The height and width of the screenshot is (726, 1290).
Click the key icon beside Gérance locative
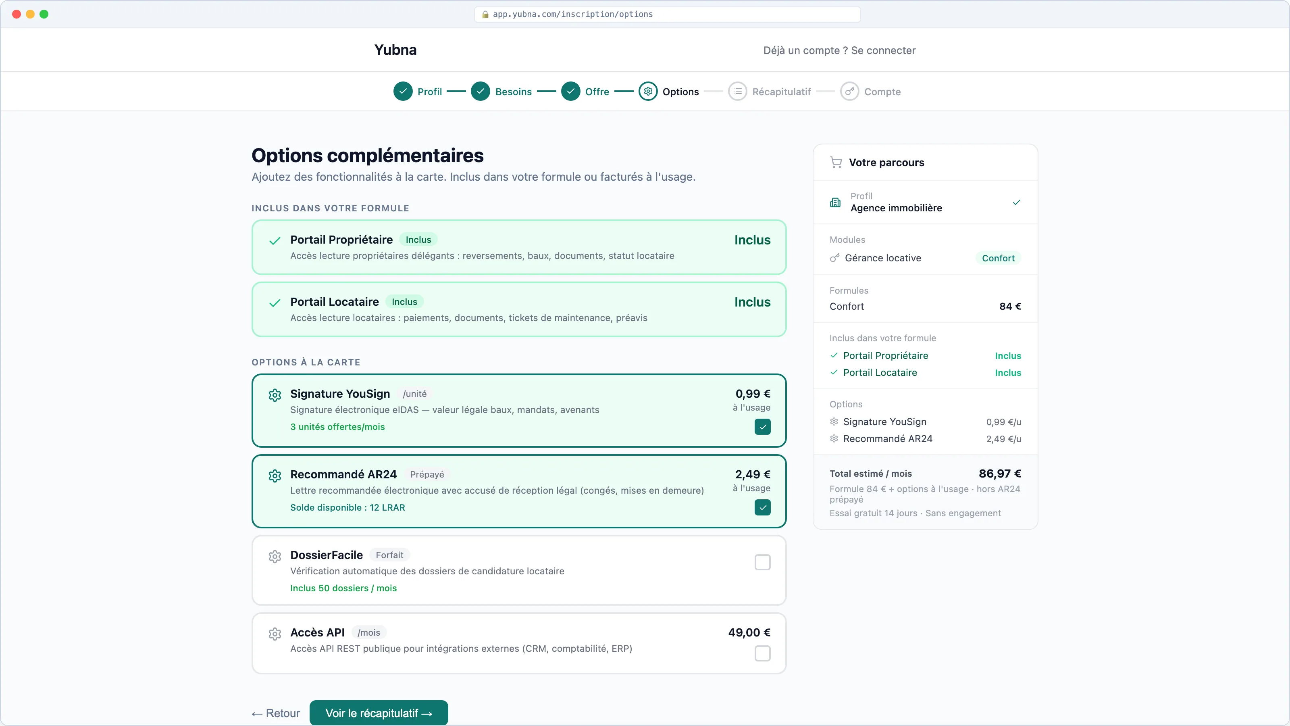[834, 258]
